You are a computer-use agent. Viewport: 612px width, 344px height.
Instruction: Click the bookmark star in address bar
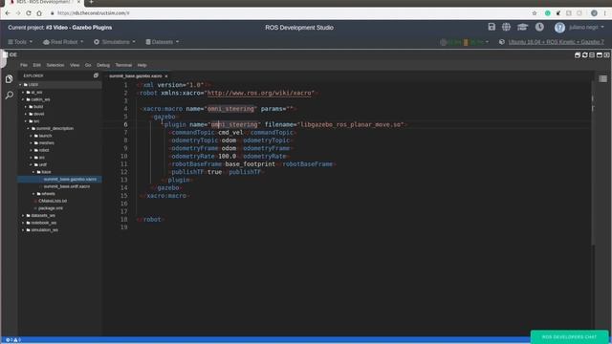pos(535,12)
